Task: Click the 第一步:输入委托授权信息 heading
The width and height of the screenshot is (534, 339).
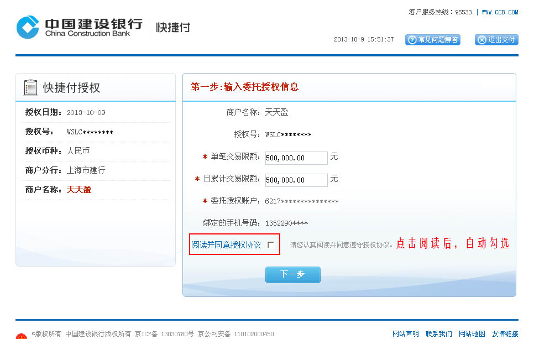Action: coord(244,87)
